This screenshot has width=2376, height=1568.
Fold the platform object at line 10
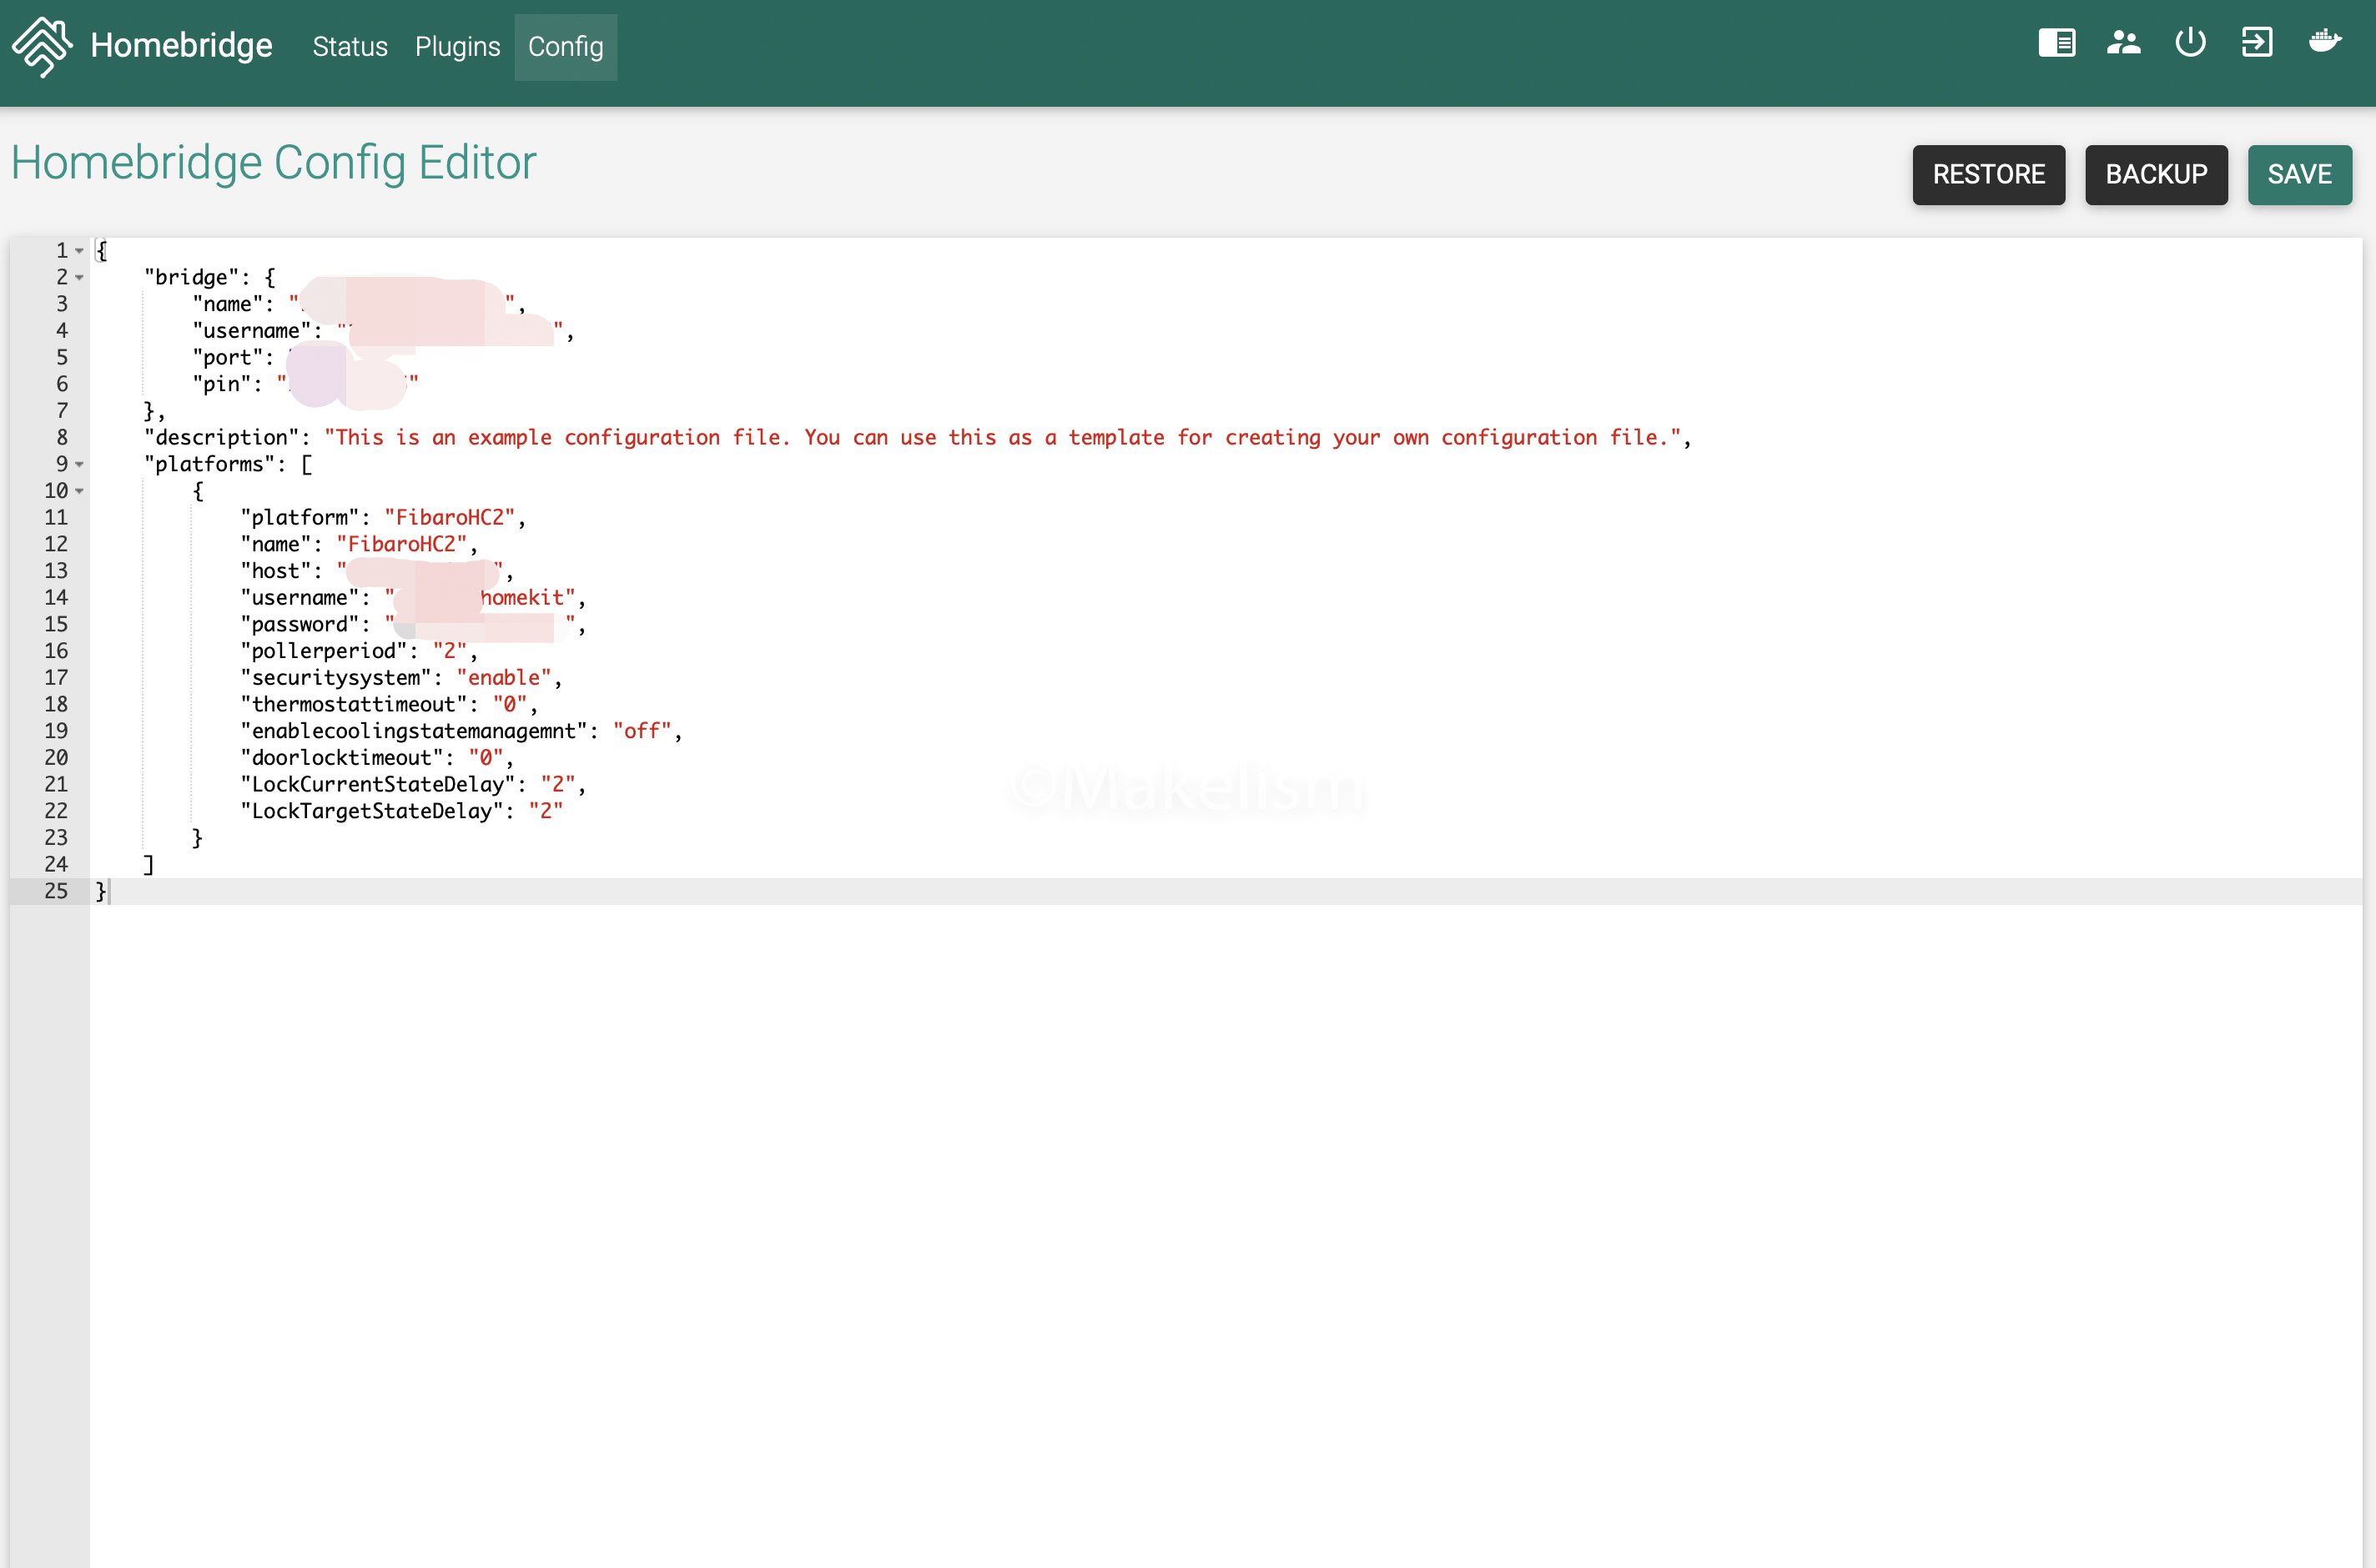coord(79,491)
